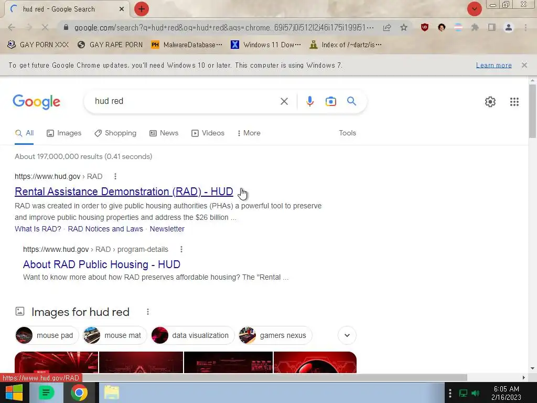
Task: Dismiss the Chrome update notification bar
Action: 524,65
